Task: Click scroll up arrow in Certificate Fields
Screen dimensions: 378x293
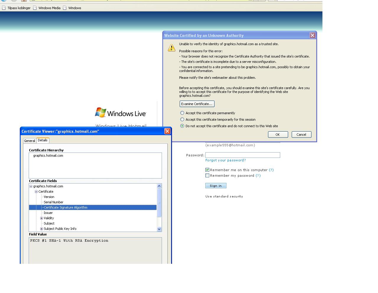Action: pyautogui.click(x=159, y=186)
